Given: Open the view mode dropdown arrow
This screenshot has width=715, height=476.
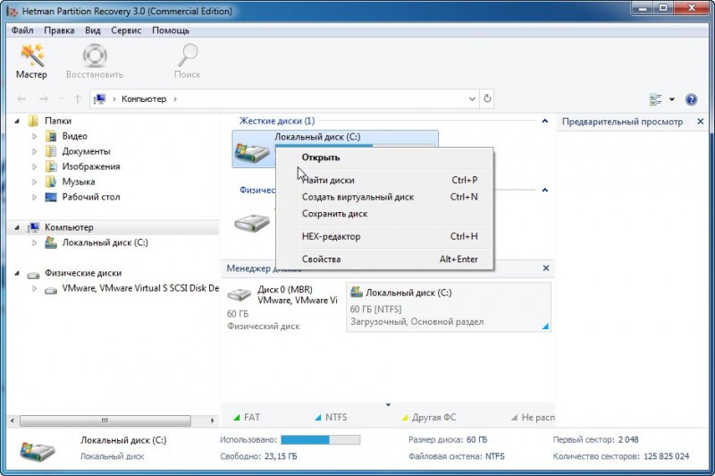Looking at the screenshot, I should coord(672,99).
